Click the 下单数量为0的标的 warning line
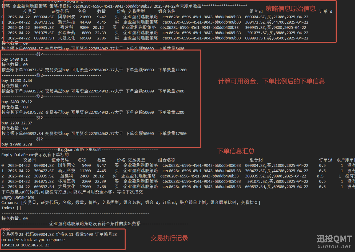 point(72,192)
